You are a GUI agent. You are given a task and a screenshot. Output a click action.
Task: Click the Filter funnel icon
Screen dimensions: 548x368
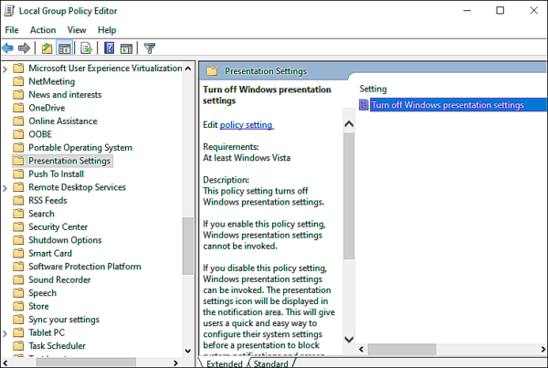pos(149,48)
